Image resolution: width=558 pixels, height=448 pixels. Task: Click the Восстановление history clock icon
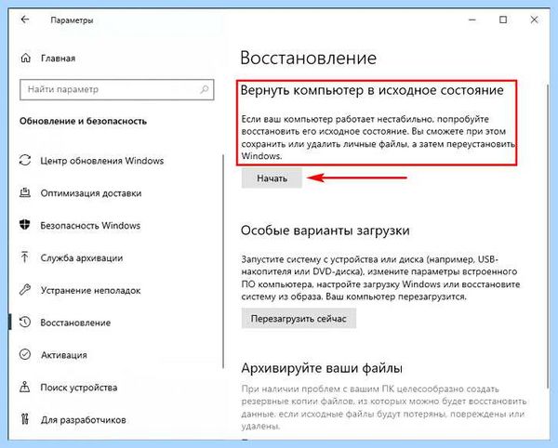pos(25,323)
